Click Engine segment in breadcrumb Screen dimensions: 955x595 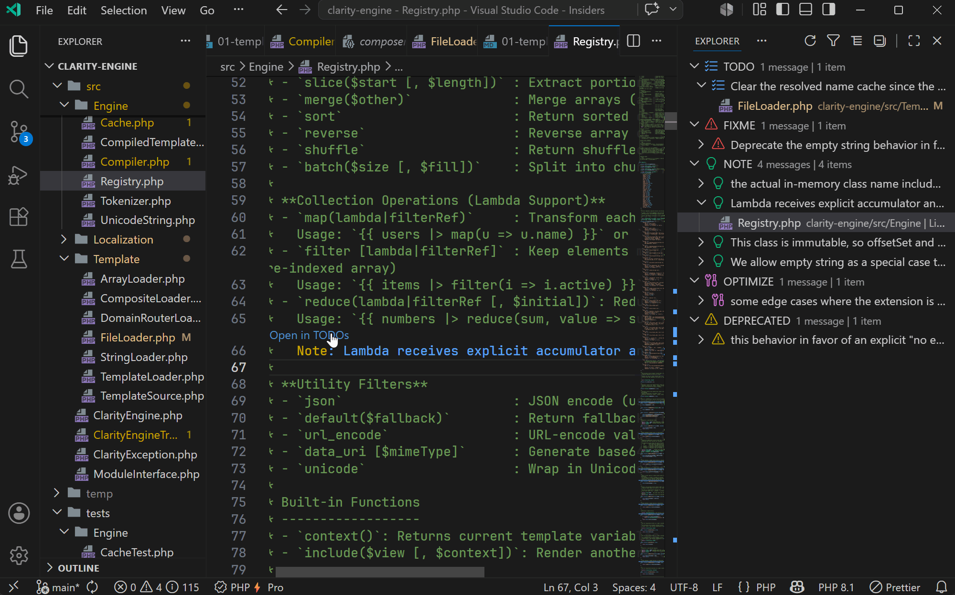pyautogui.click(x=266, y=66)
